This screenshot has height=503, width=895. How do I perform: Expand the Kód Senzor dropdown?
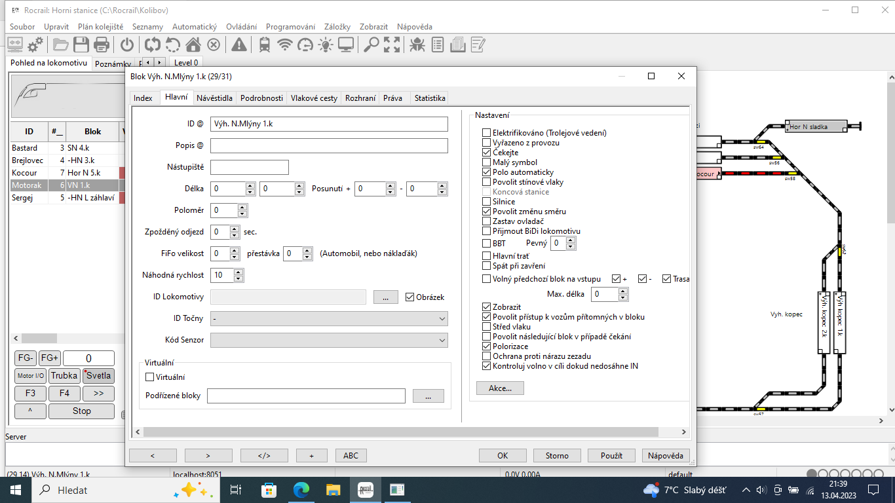coord(329,341)
